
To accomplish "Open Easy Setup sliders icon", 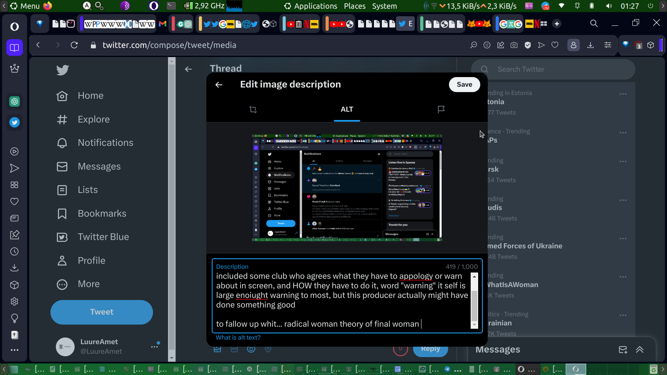I will tap(608, 45).
